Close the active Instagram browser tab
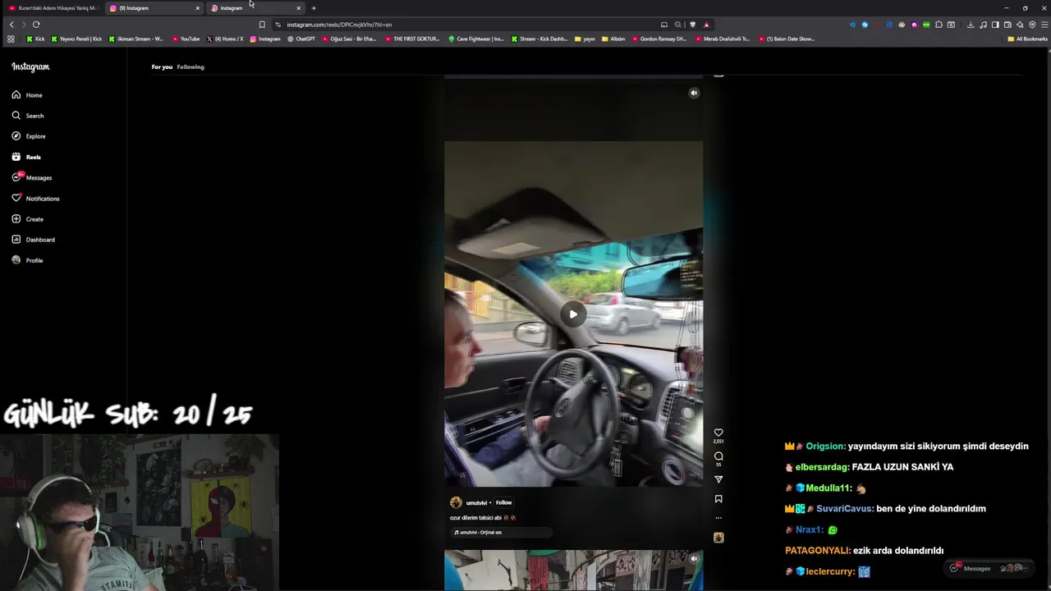 [x=298, y=8]
